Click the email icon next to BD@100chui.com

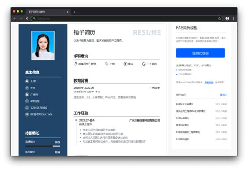coord(27,114)
